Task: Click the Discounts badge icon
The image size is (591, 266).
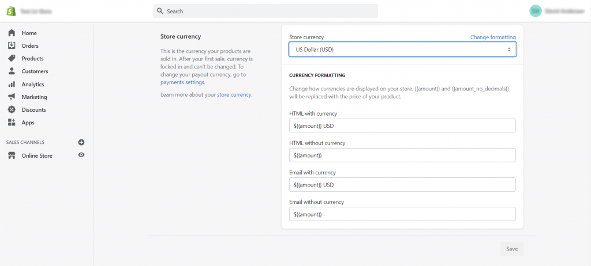Action: point(12,109)
